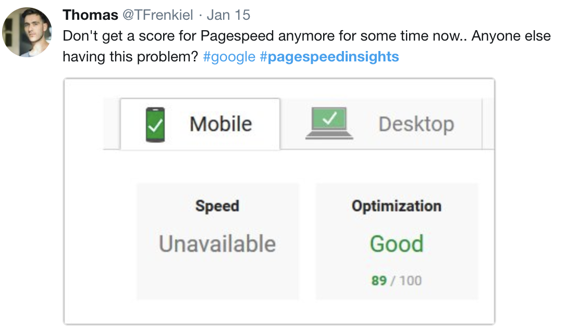Switch to the Mobile tab

200,124
